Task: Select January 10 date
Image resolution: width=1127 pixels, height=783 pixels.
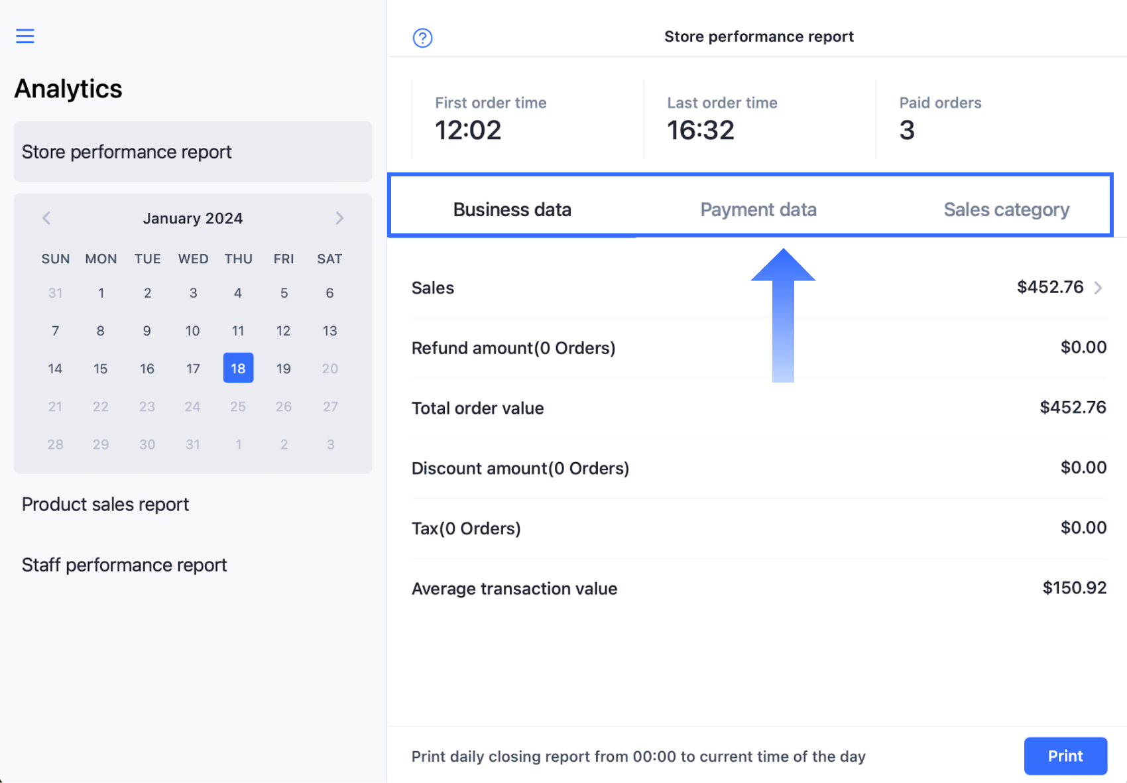Action: pyautogui.click(x=192, y=331)
